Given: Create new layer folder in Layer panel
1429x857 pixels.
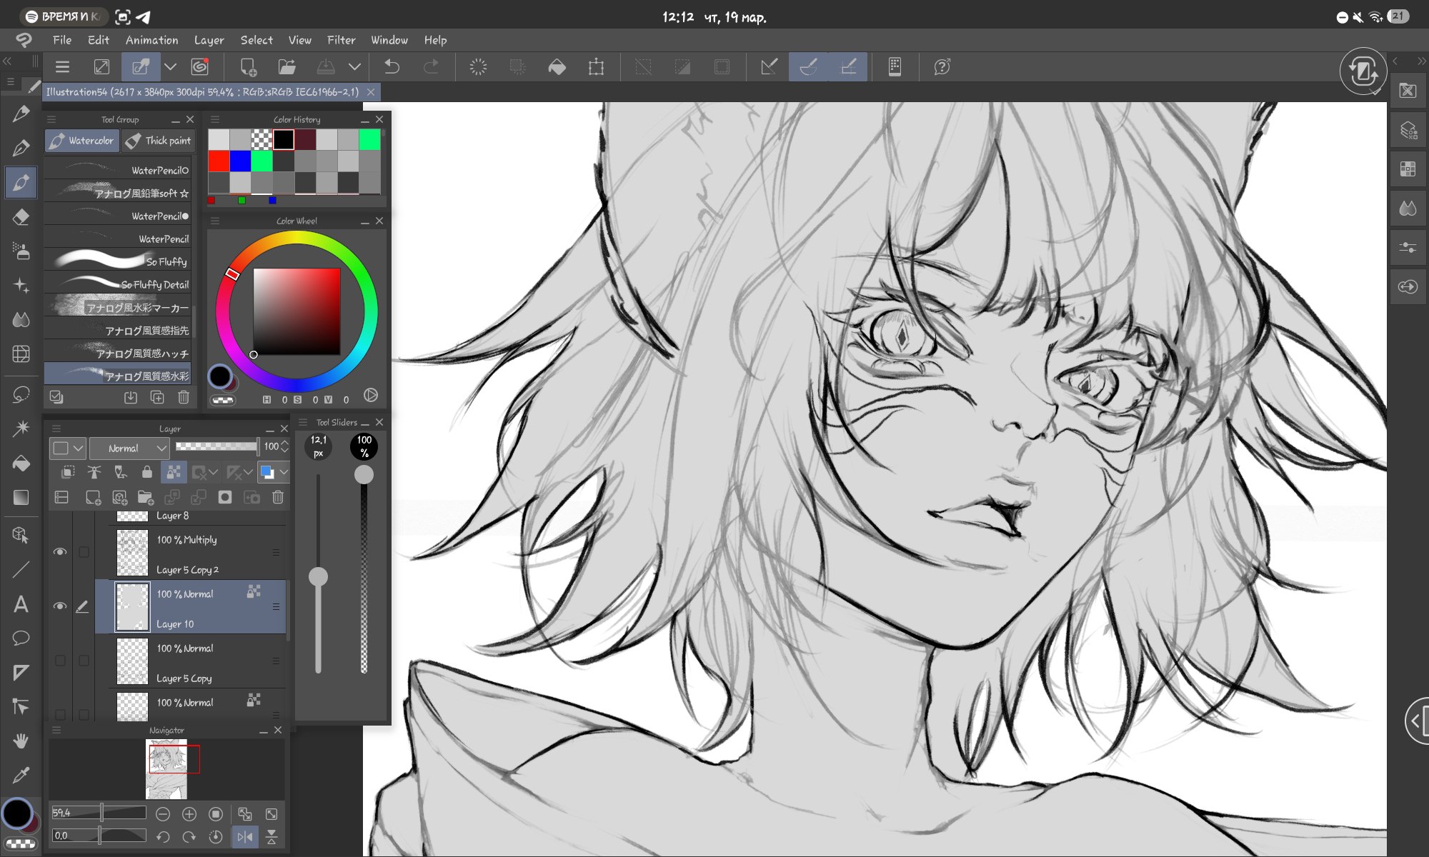Looking at the screenshot, I should (x=146, y=497).
